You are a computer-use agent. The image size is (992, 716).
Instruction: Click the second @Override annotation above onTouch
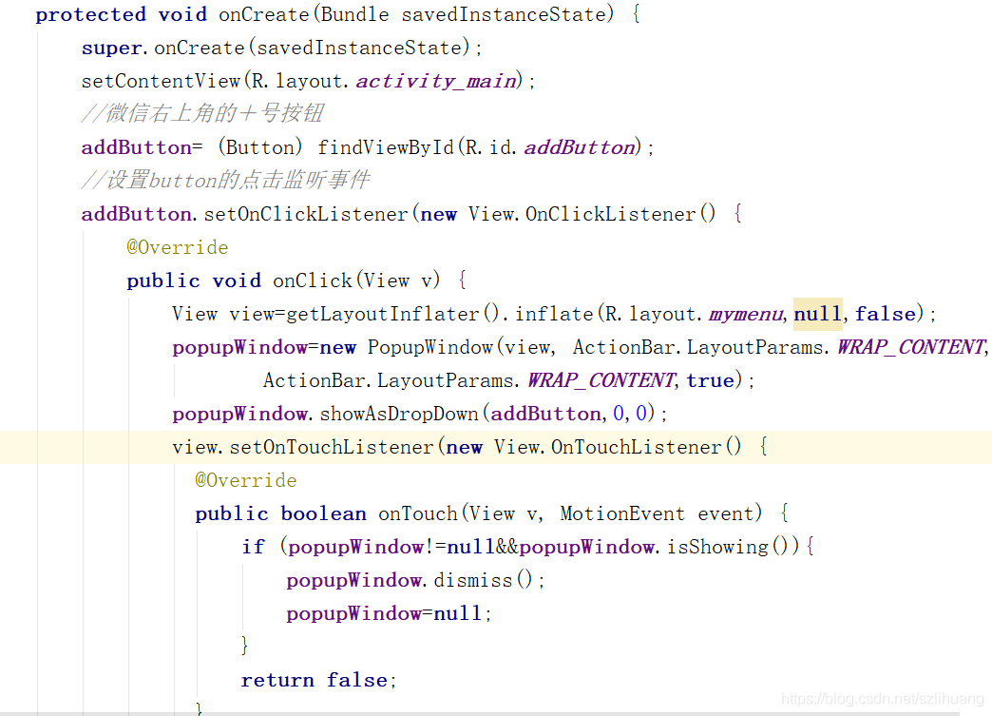[245, 480]
